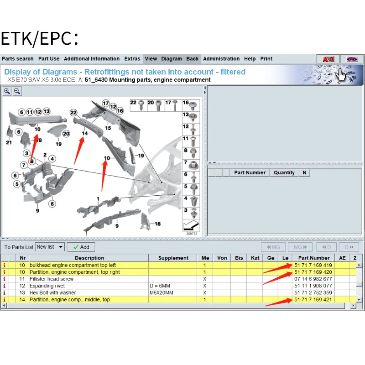Screen dimensions: 365x365
Task: Sort by the Nr column header
Action: (x=22, y=258)
